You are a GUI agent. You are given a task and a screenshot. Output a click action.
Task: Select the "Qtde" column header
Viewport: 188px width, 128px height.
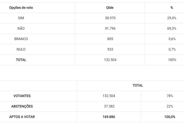[x=110, y=8]
